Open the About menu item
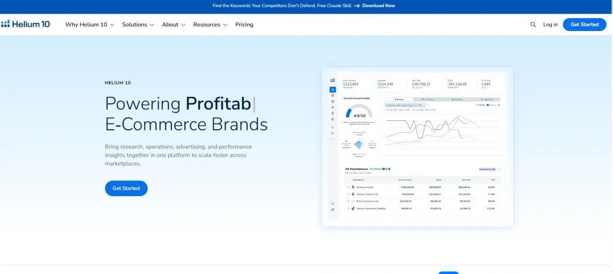This screenshot has width=613, height=274. (174, 25)
